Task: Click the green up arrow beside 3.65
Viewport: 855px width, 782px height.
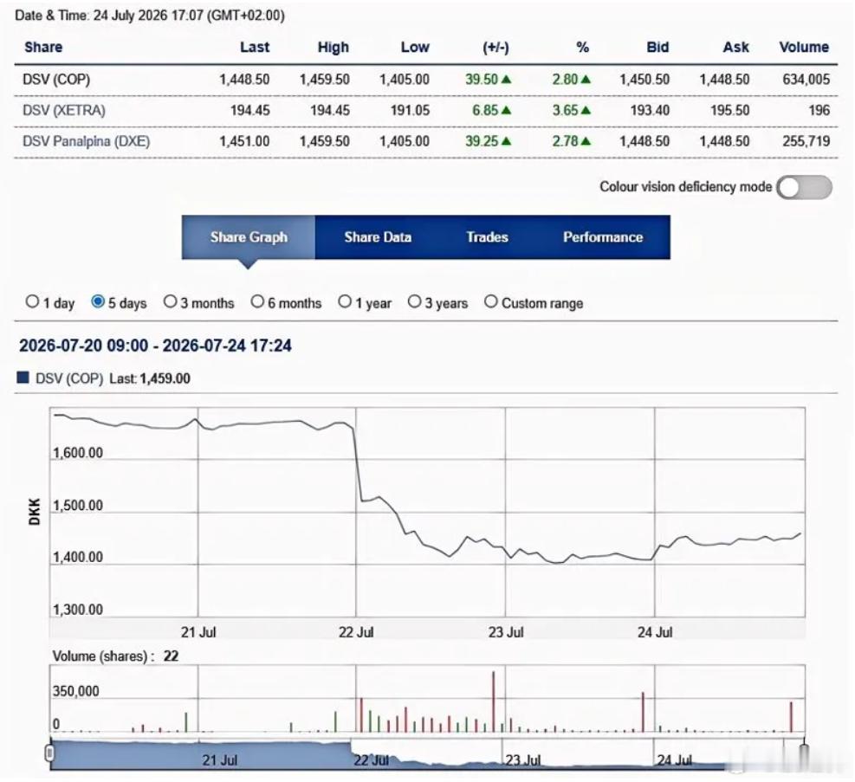Action: 586,111
